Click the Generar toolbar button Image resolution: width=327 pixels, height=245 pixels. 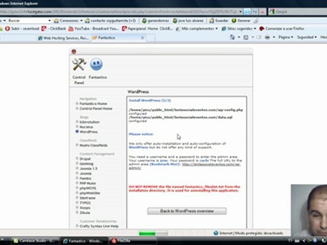point(241,21)
